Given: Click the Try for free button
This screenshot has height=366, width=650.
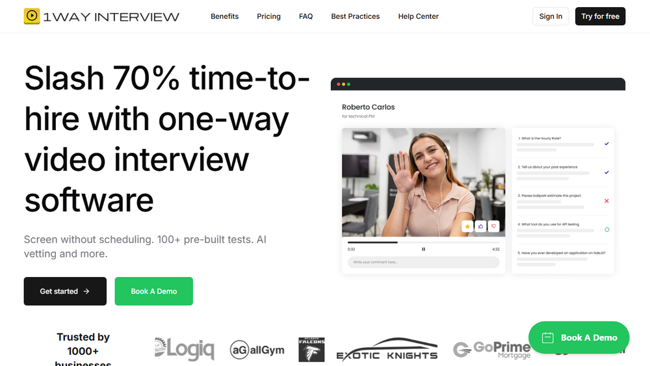Looking at the screenshot, I should 600,16.
